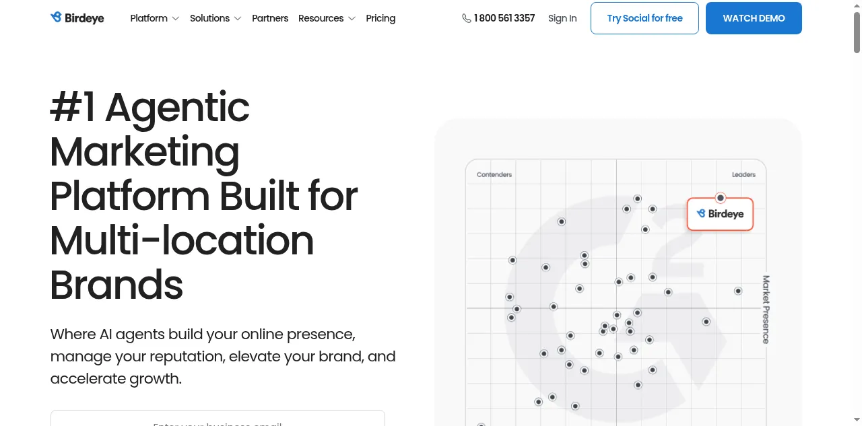Focus the business email input field
Viewport: 862px width, 426px height.
tap(218, 419)
